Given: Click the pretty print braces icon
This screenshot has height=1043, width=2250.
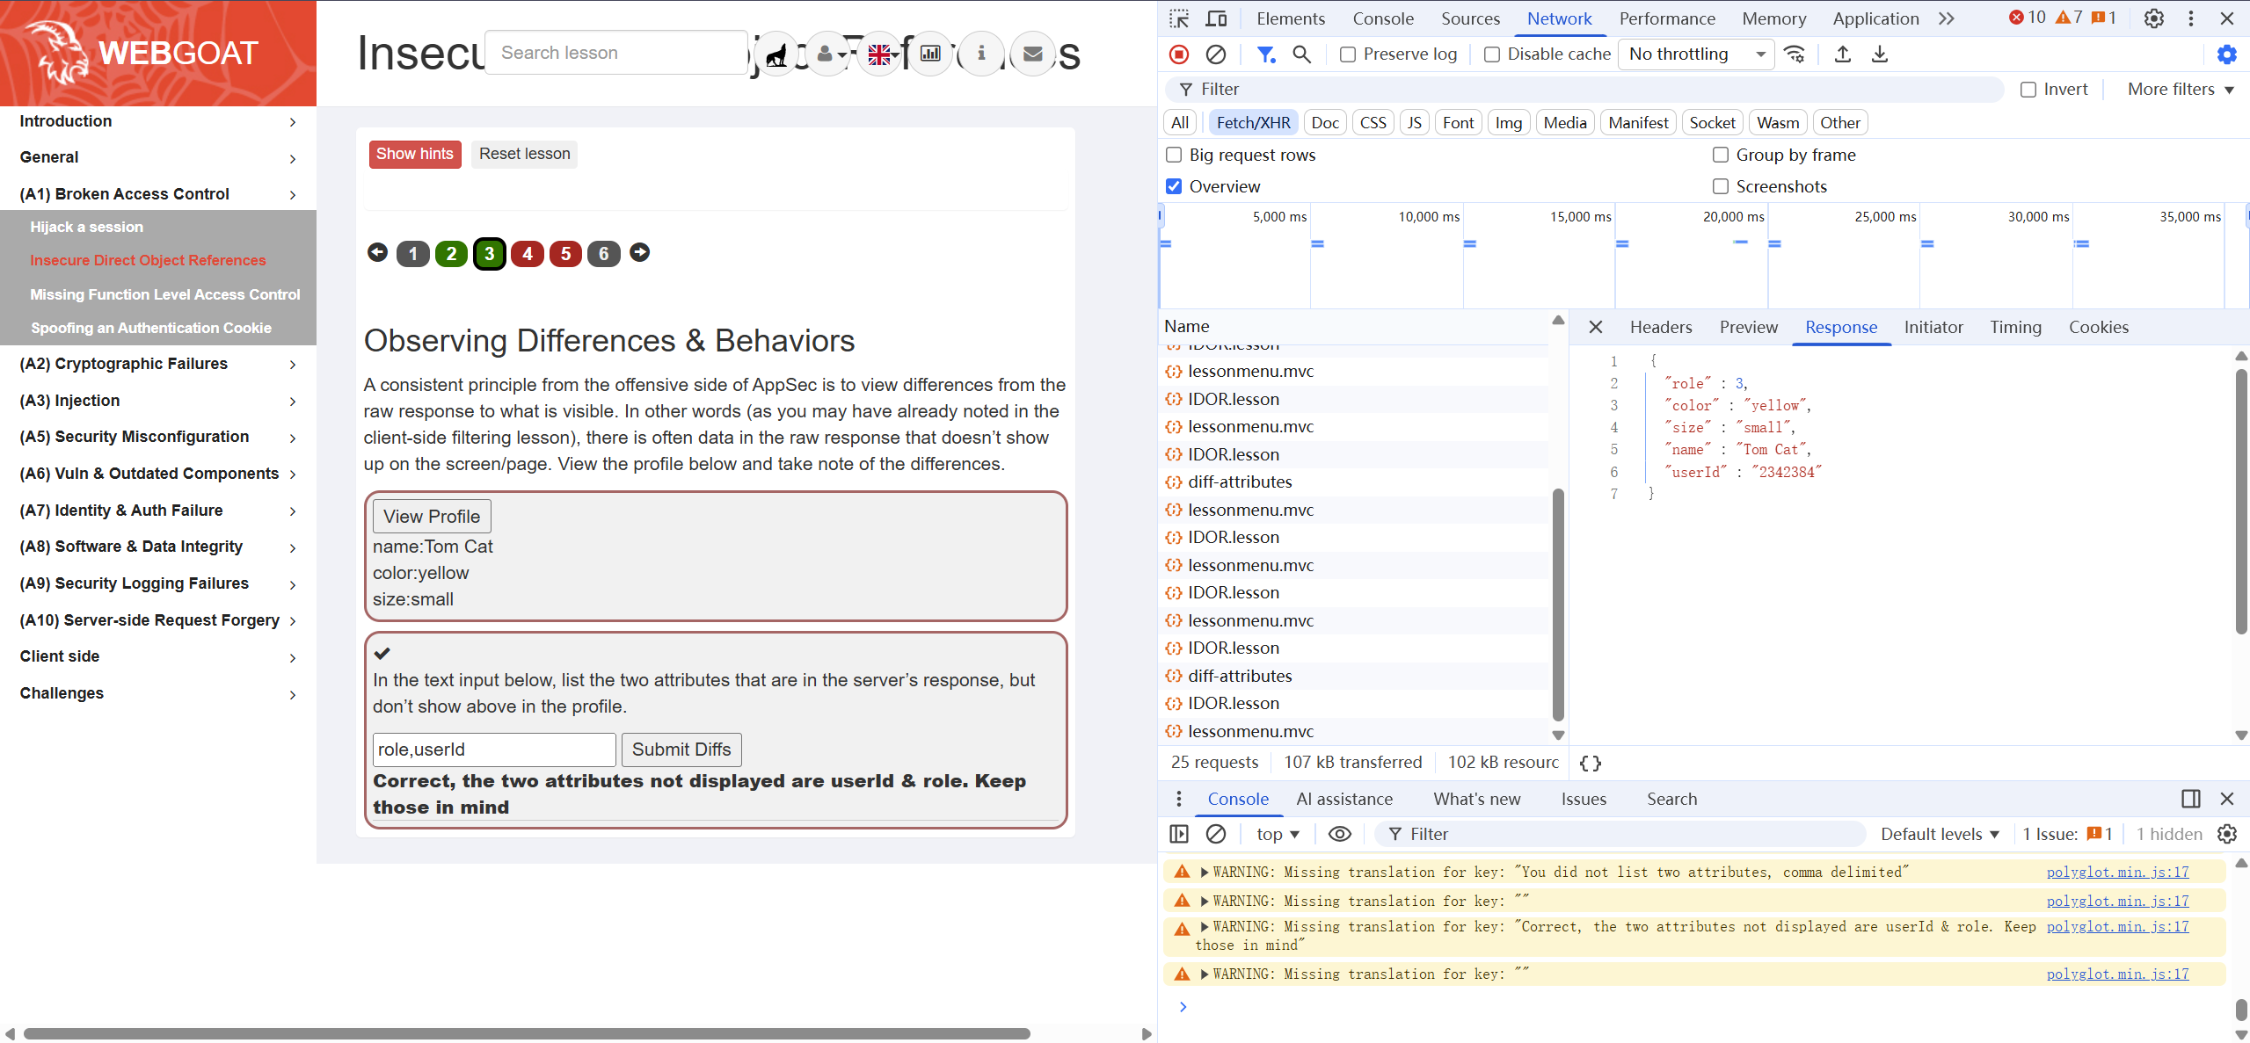Looking at the screenshot, I should pos(1590,763).
